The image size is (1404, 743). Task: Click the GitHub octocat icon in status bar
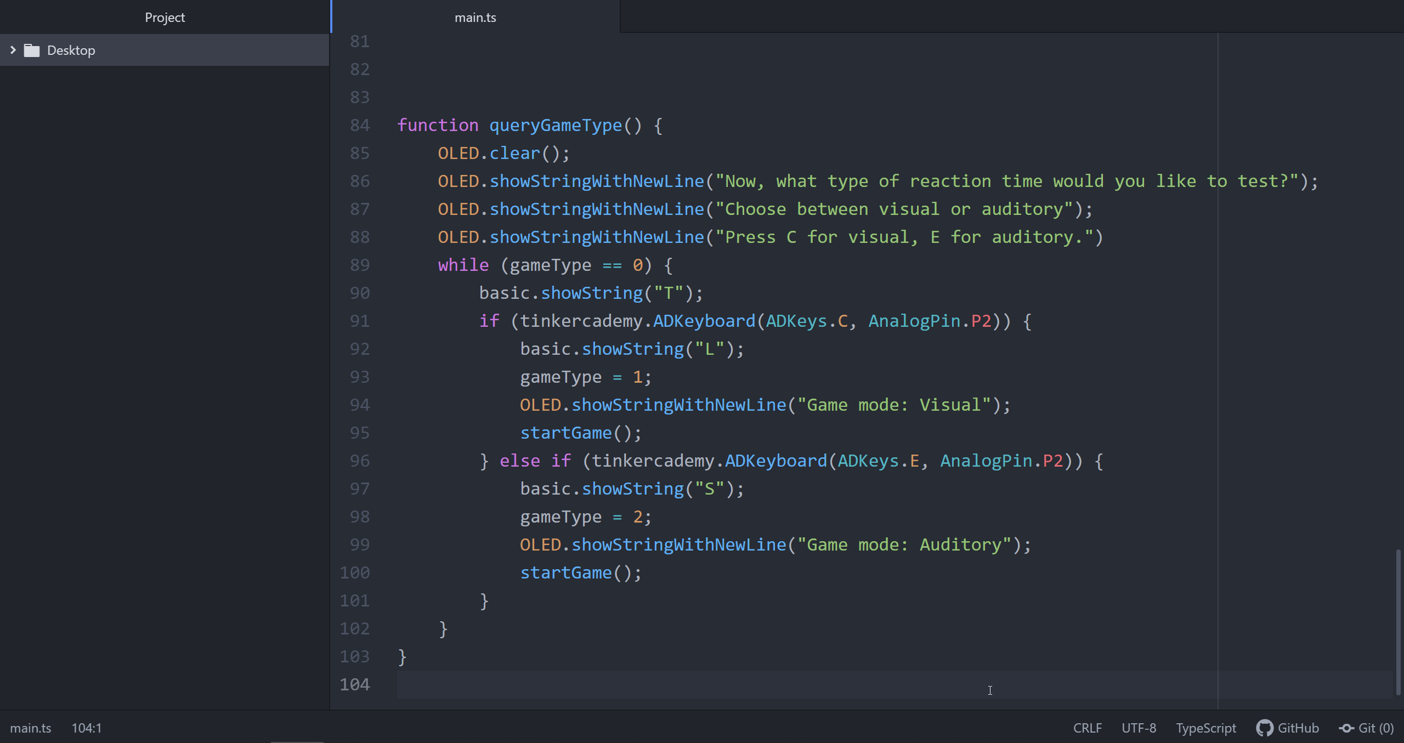click(1264, 728)
